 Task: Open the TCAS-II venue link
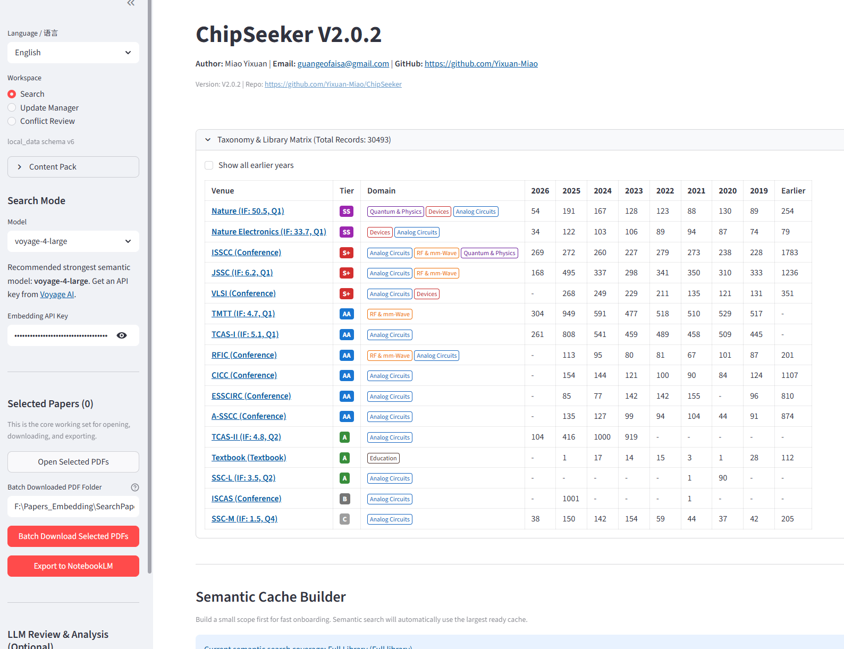point(246,437)
